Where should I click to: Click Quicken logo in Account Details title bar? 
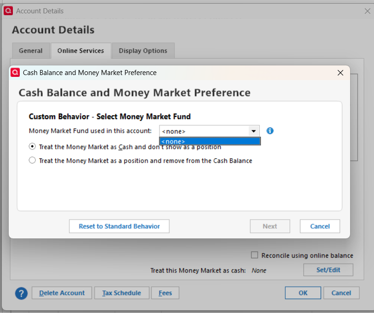pyautogui.click(x=8, y=11)
